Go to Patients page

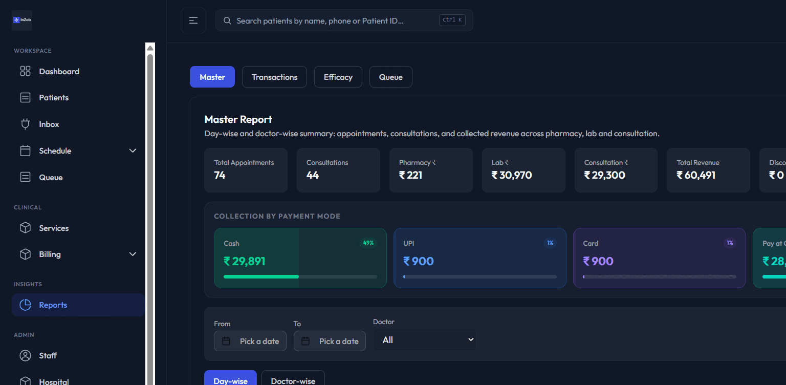point(78,97)
